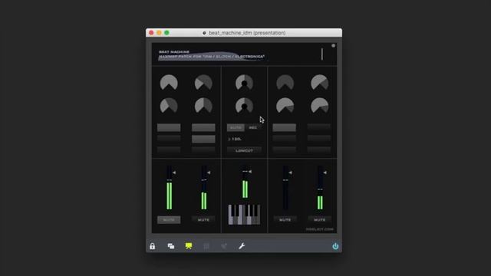
Task: Click the small round LED in header corner
Action: pos(334,46)
